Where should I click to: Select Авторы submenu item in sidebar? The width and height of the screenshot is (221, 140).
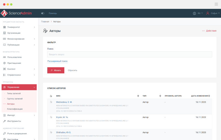click(x=11, y=104)
